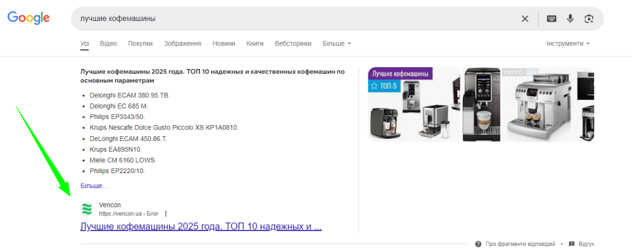Image resolution: width=632 pixels, height=252 pixels.
Task: Clear the search query with X icon
Action: point(525,18)
